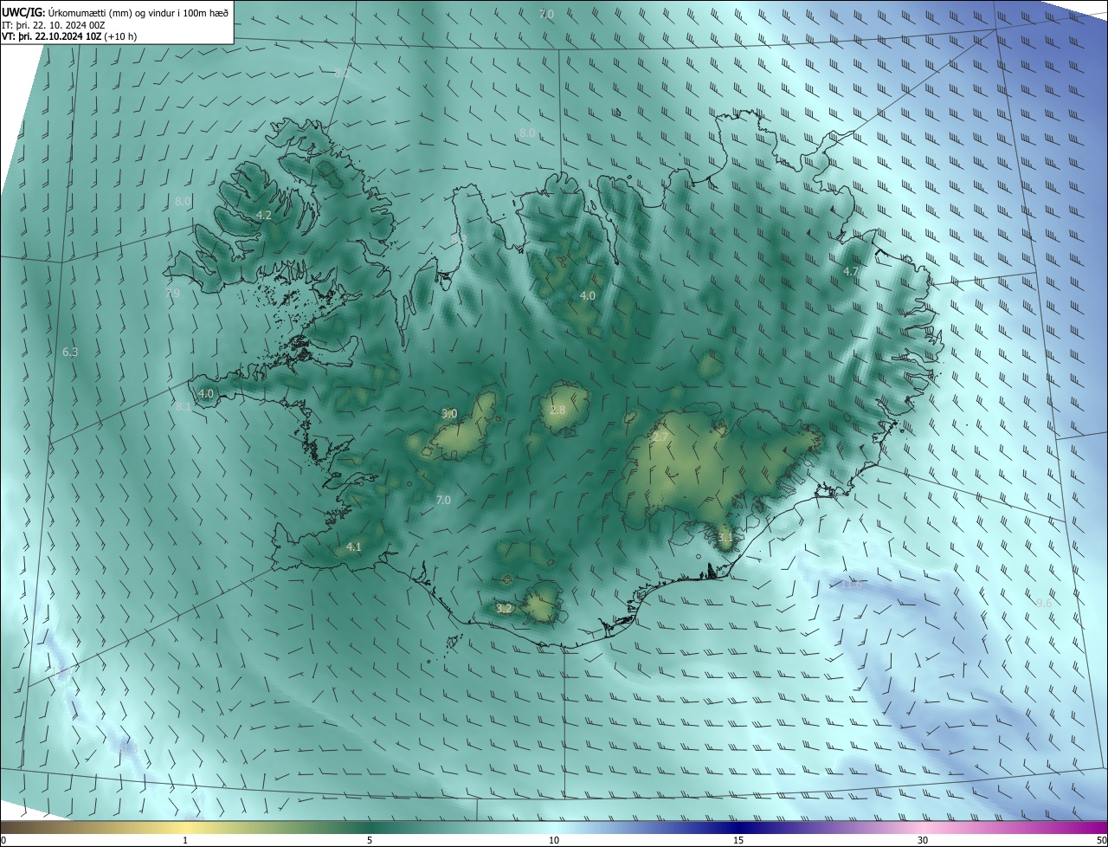This screenshot has height=847, width=1108.
Task: Click the 8.0 value in the sea north of Iceland
Action: pyautogui.click(x=527, y=133)
